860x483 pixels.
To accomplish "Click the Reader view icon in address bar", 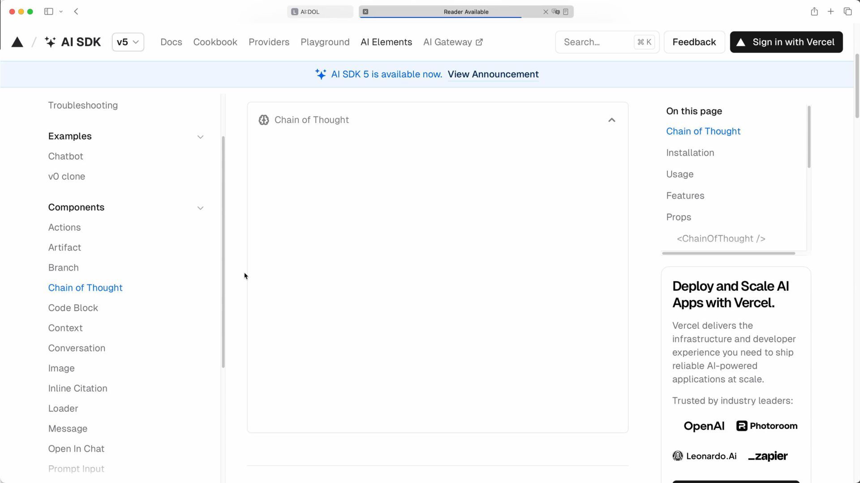I will (566, 12).
